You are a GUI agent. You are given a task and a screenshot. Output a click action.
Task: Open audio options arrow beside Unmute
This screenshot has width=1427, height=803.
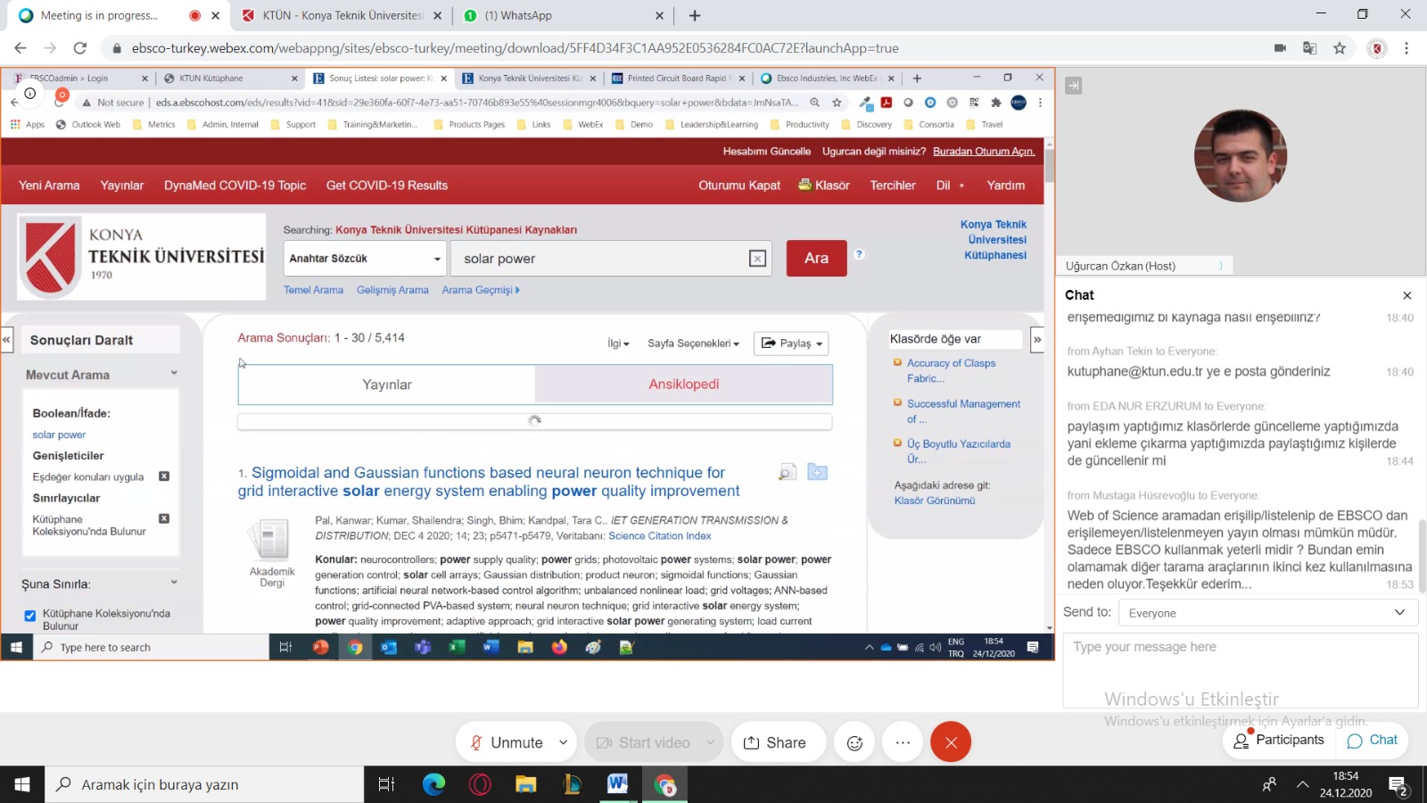click(564, 742)
